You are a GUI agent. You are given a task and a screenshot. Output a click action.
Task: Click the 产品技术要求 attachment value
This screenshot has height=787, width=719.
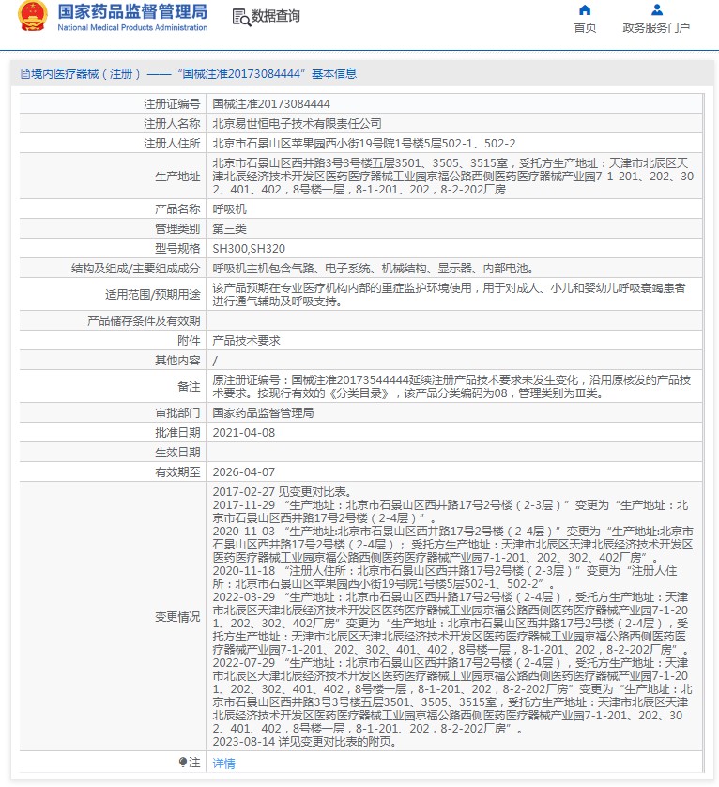[x=246, y=340]
